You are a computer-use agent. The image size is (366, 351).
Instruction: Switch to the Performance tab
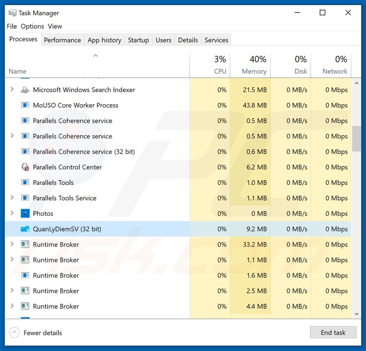pyautogui.click(x=63, y=40)
